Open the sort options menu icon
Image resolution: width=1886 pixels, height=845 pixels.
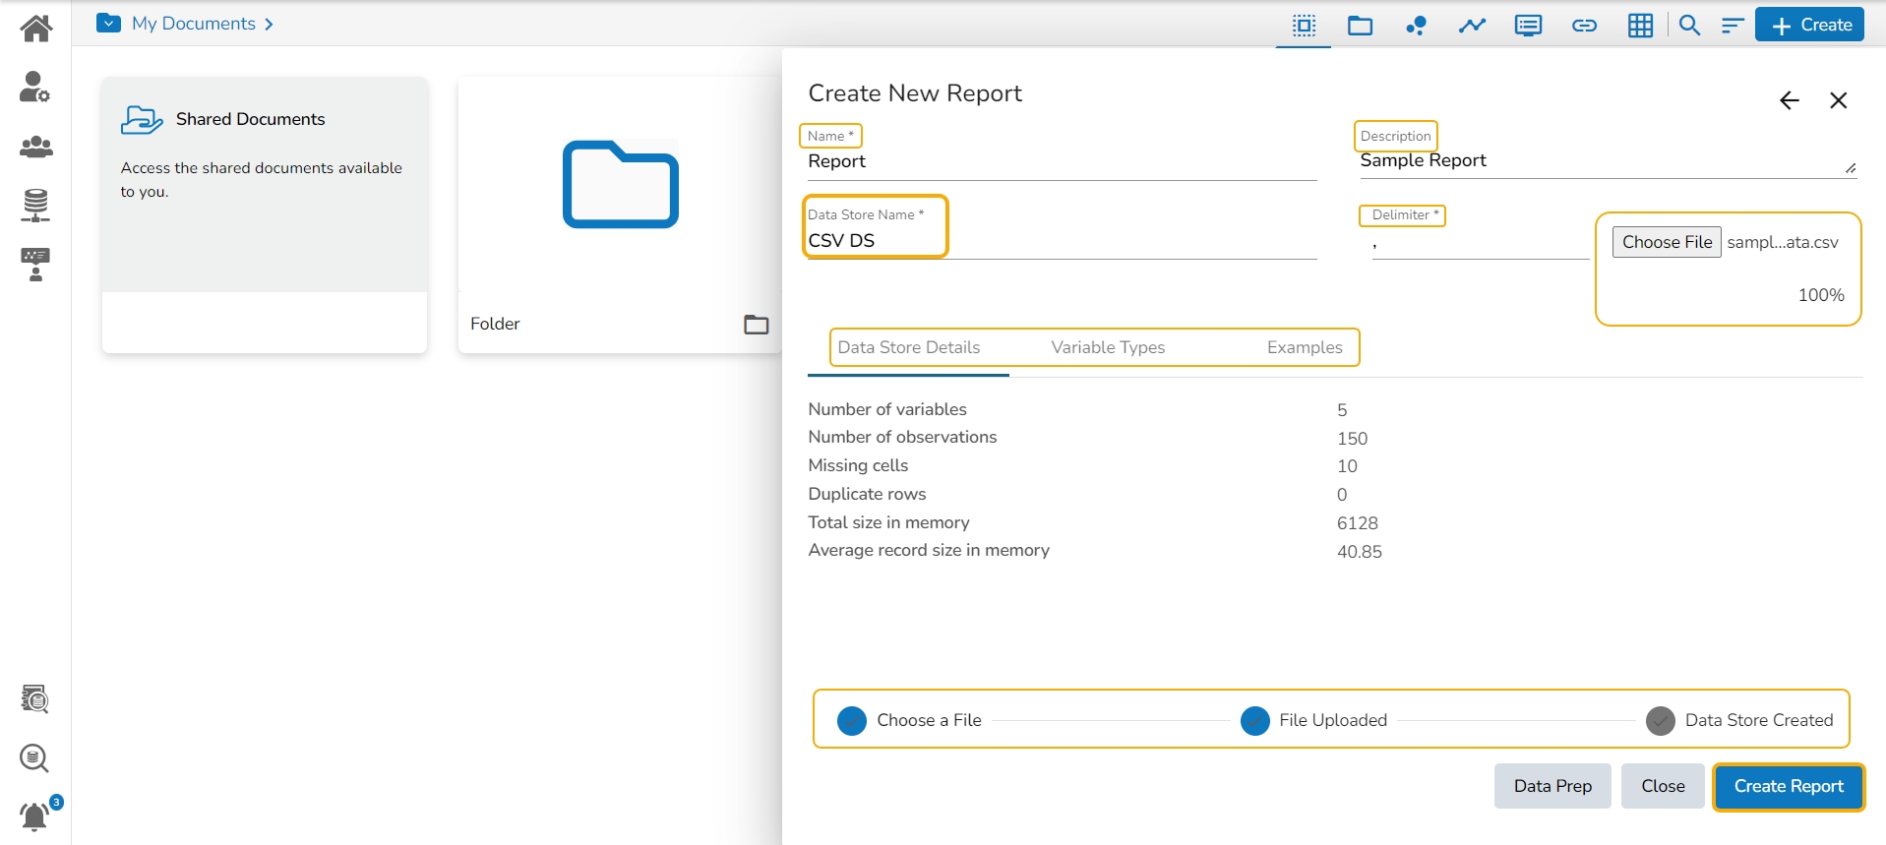(1733, 26)
